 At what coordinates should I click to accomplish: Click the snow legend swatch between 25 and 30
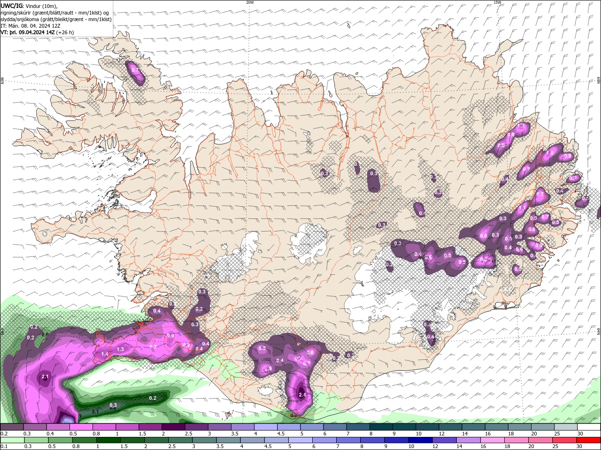[565, 427]
